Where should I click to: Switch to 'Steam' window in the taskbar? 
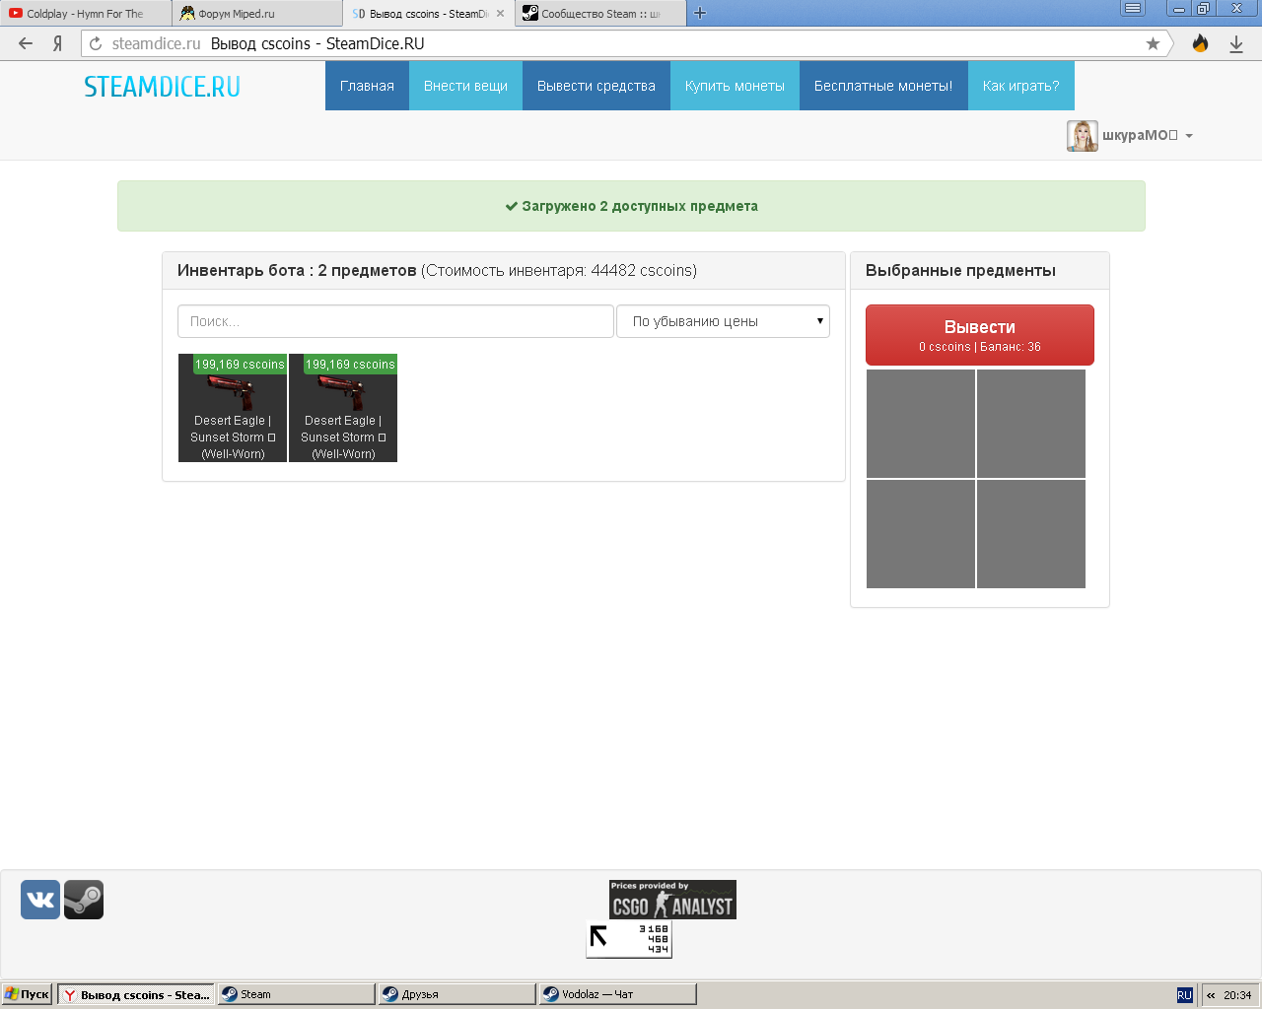click(x=297, y=994)
